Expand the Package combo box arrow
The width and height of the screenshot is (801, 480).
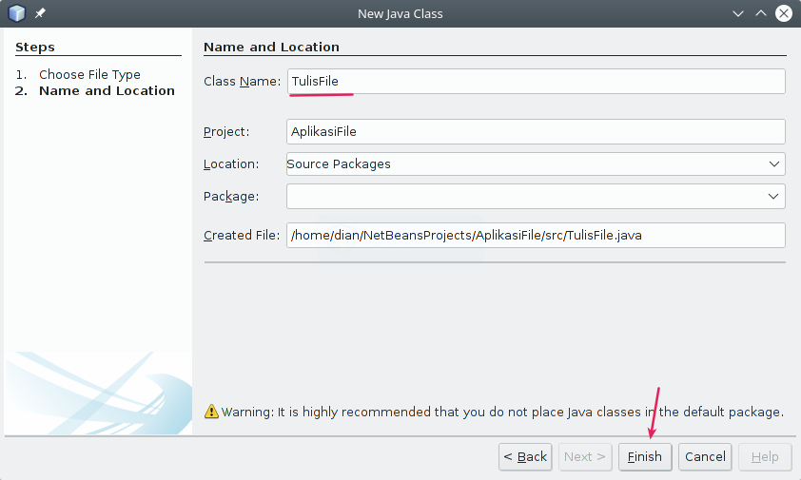click(x=773, y=196)
